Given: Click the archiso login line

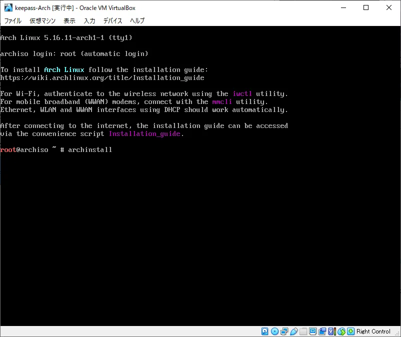Looking at the screenshot, I should coord(74,53).
